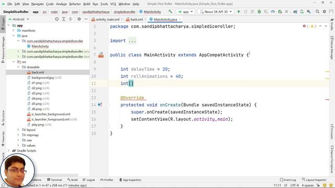Screen dimensions: 335x188
Task: Open the Structure sidebar tool window
Action: pos(3,118)
